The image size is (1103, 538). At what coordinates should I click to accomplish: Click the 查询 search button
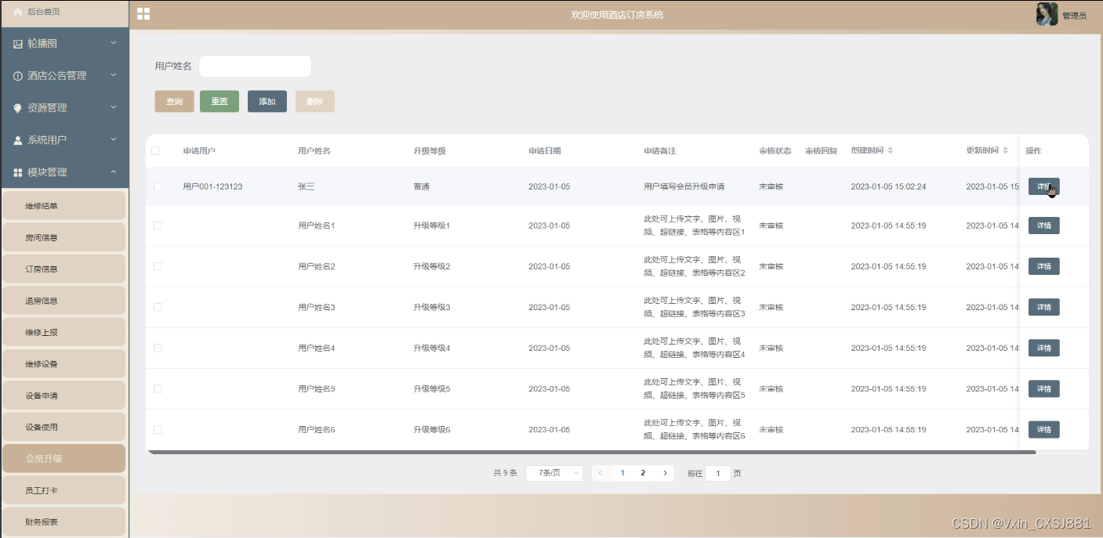pos(175,102)
